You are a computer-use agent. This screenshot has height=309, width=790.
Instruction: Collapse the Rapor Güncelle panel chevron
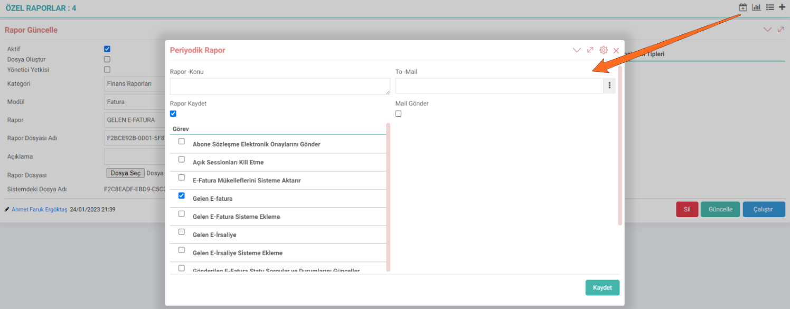[x=767, y=30]
